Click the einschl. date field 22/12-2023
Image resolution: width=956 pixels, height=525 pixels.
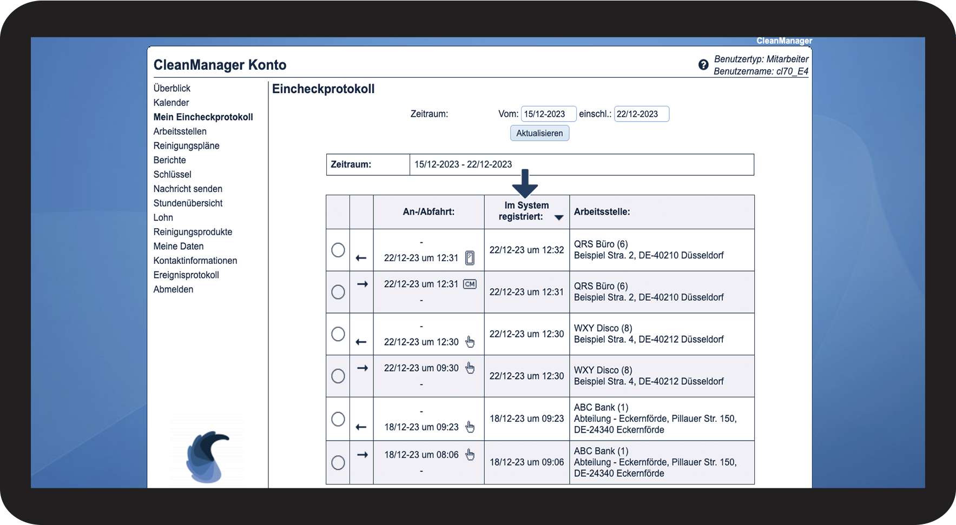point(642,114)
